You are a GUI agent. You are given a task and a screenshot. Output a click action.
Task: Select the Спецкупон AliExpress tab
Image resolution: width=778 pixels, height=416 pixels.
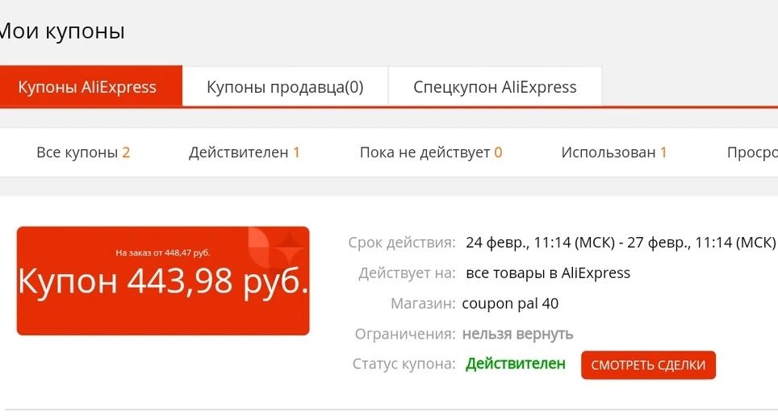[x=495, y=87]
